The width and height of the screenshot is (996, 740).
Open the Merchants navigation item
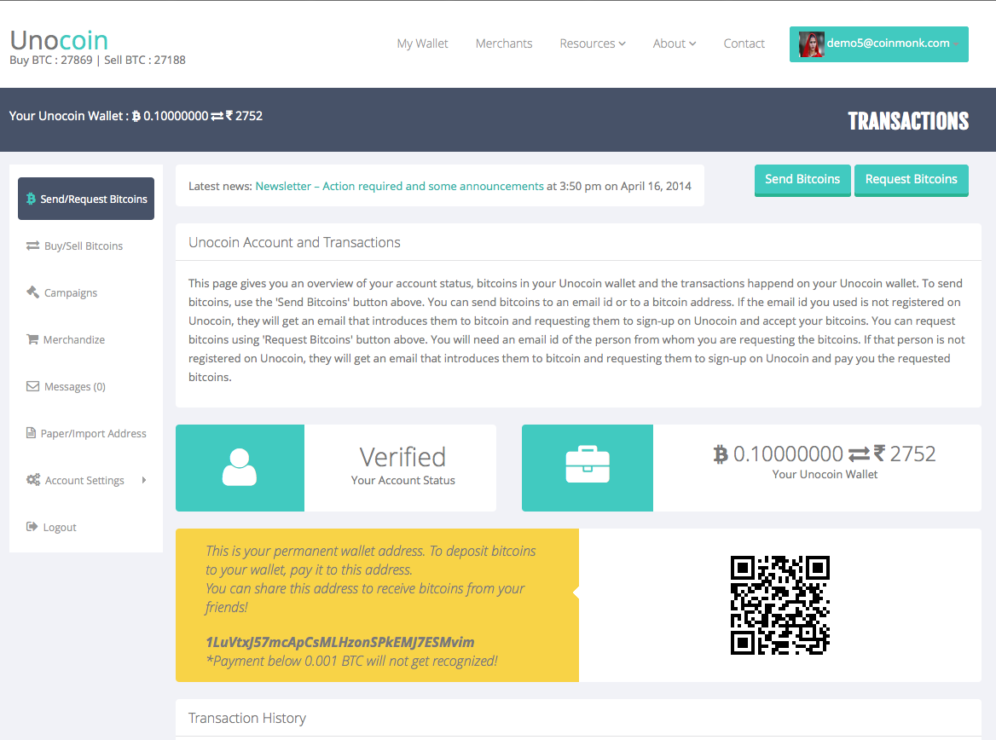[x=504, y=43]
